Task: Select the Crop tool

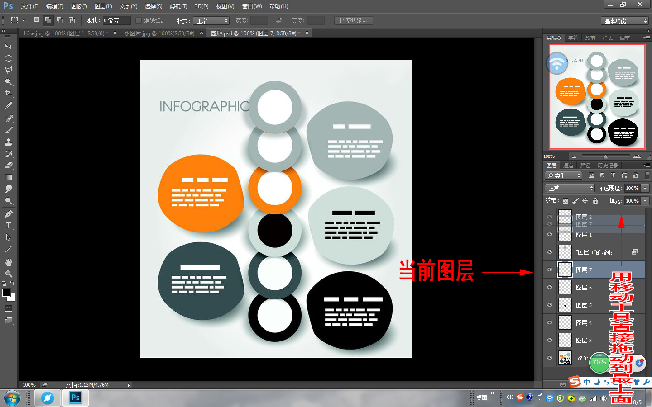Action: pos(8,94)
